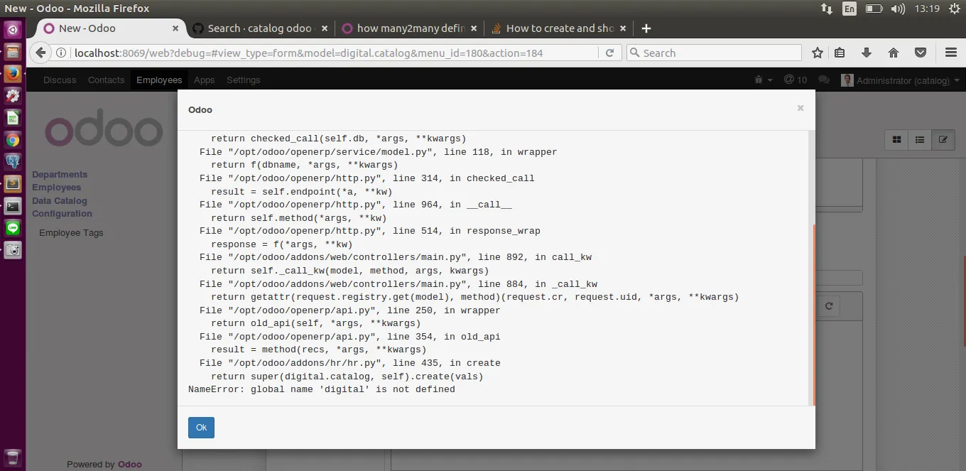Viewport: 966px width, 471px height.
Task: Go to Firefox home page icon
Action: (894, 53)
